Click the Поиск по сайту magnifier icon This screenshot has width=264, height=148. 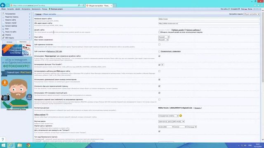3,32
